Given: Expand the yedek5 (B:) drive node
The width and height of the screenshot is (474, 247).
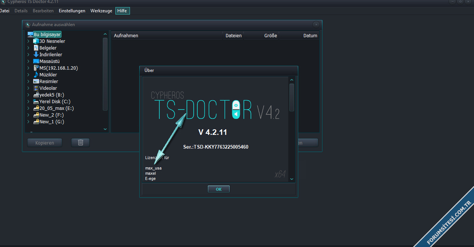Looking at the screenshot, I should point(28,95).
